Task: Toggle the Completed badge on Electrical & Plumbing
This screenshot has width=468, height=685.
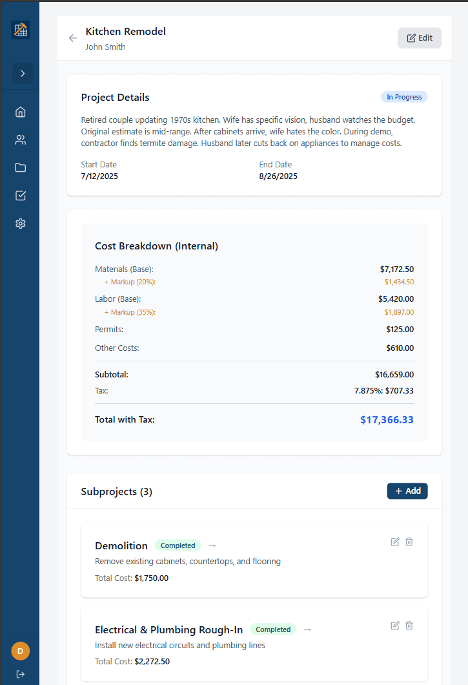Action: click(x=273, y=629)
